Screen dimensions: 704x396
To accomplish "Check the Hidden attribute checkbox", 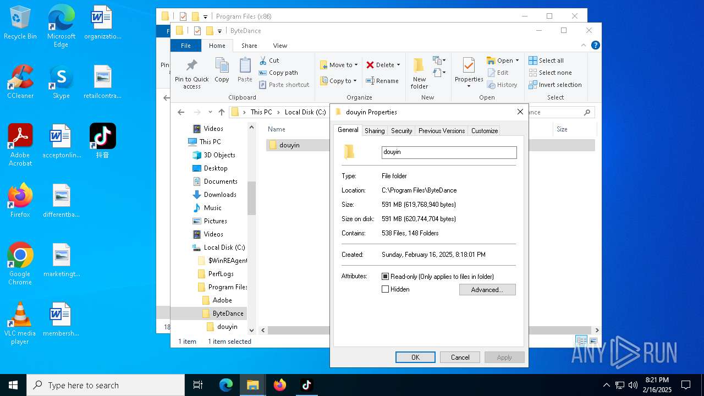I will coord(385,289).
